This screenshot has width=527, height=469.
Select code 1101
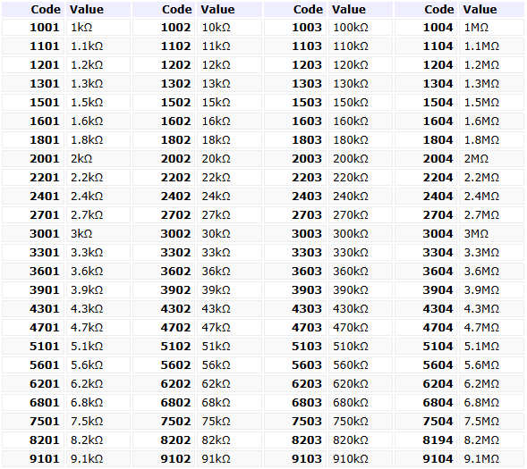click(x=32, y=46)
